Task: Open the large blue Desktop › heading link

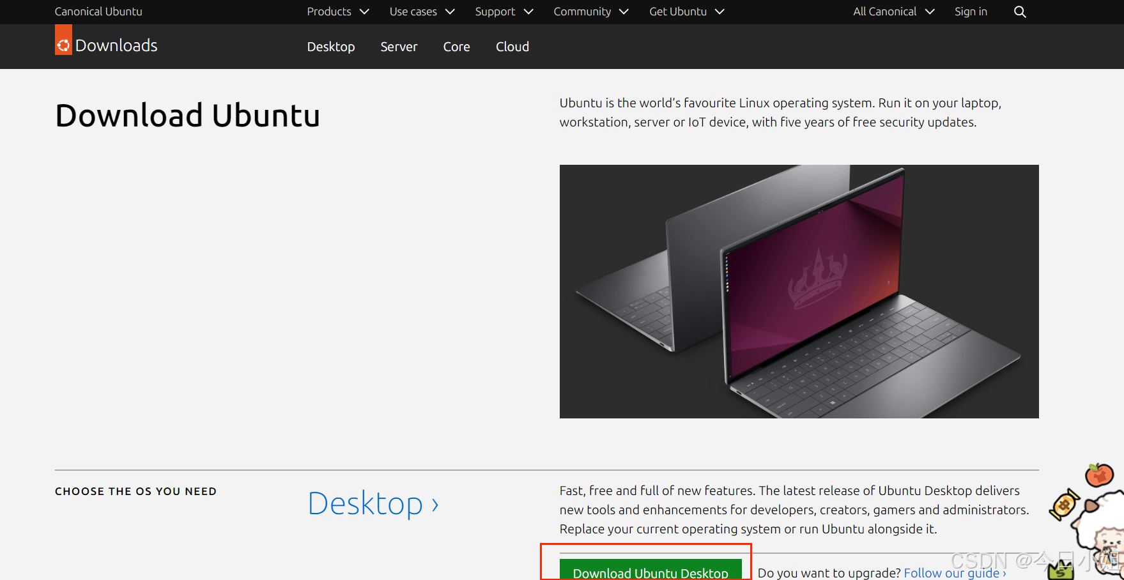Action: (373, 503)
